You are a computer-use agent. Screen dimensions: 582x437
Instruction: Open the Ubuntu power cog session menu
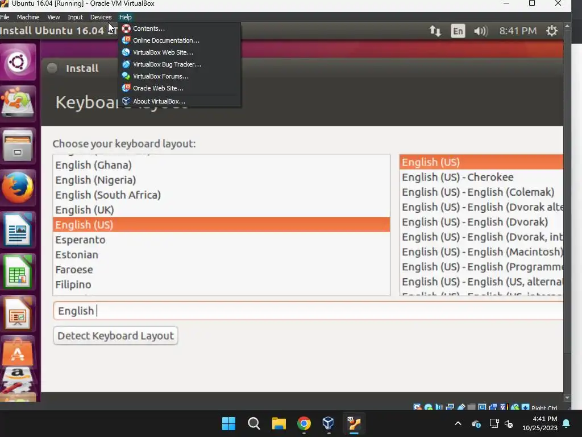coord(552,31)
